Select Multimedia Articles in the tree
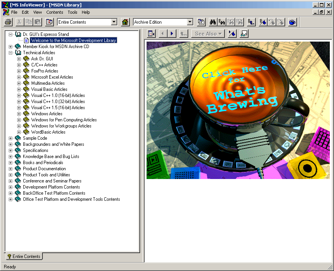The height and width of the screenshot is (271, 334). (48, 83)
